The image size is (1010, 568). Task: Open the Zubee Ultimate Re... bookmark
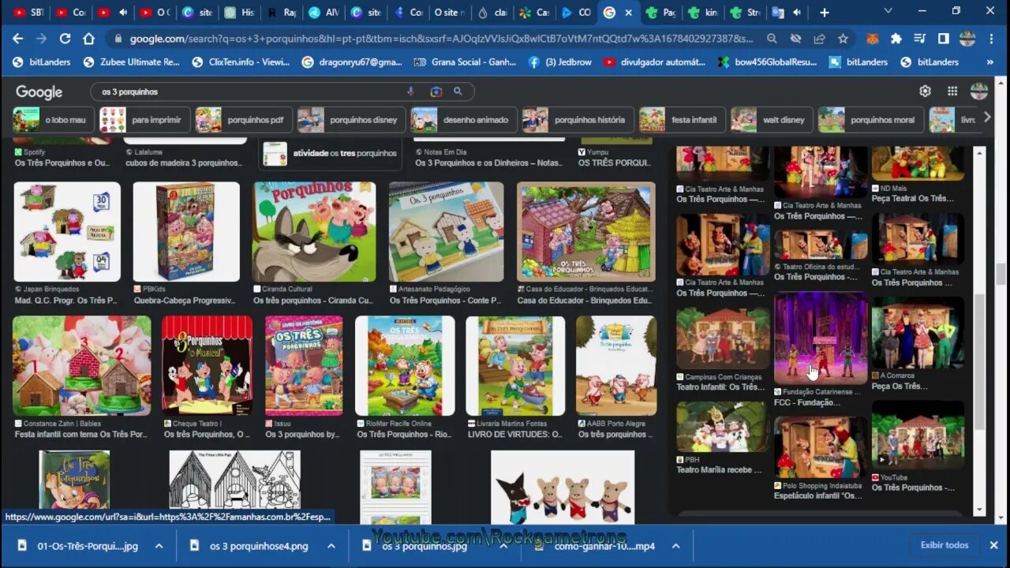coord(132,62)
